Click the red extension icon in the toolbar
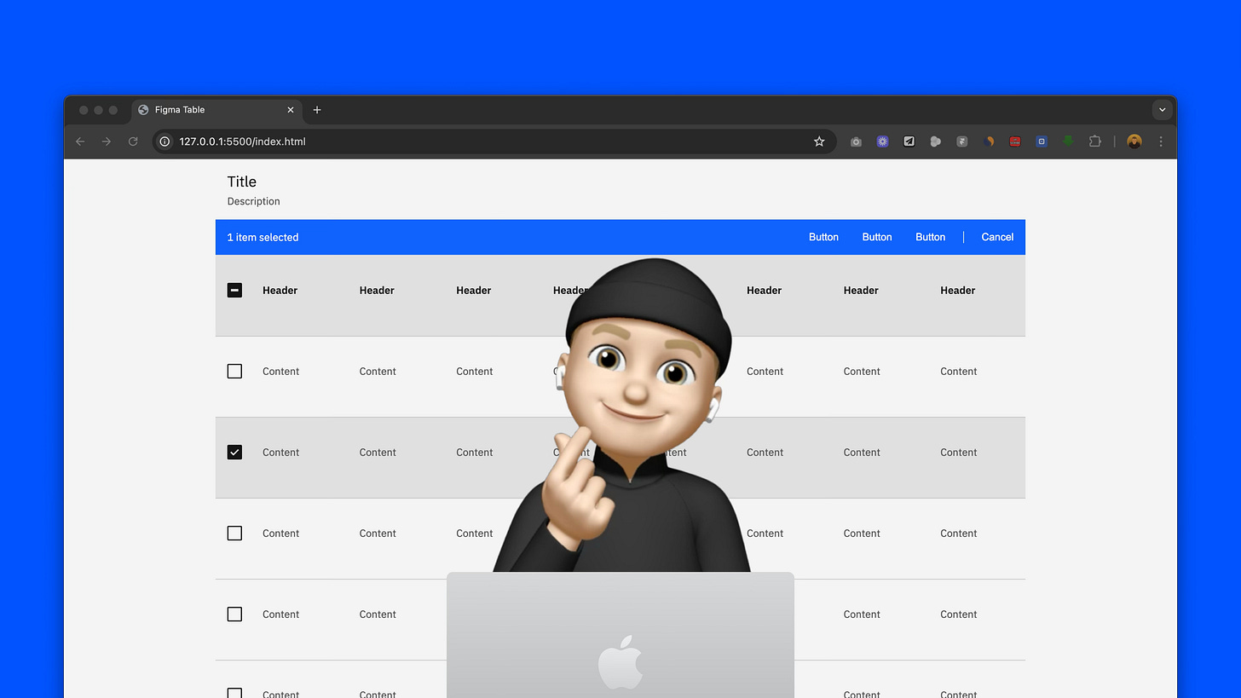Screen dimensions: 1241x698 1014,141
